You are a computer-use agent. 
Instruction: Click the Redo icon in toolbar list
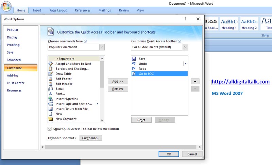pos(134,69)
